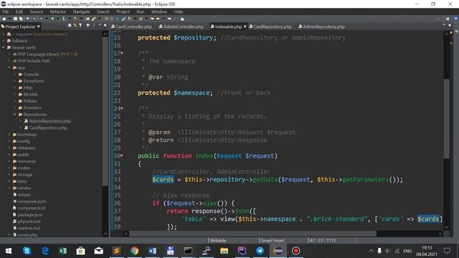This screenshot has width=459, height=258.
Task: Click the editor horizontal scrollbar
Action: (253, 234)
